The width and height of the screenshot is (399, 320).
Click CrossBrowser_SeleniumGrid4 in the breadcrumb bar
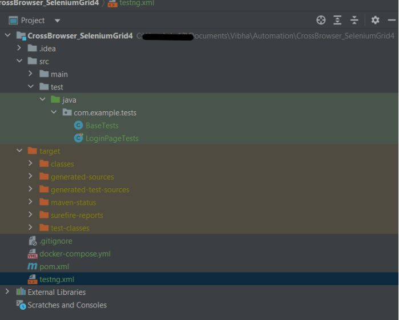(x=49, y=3)
